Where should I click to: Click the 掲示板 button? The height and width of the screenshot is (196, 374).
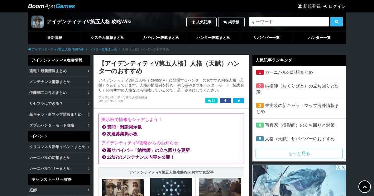click(x=231, y=22)
